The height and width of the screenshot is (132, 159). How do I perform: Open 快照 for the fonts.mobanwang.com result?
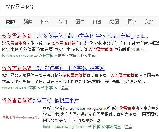click(x=129, y=127)
